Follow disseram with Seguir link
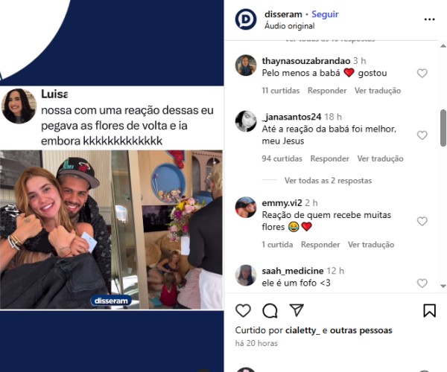Image resolution: width=447 pixels, height=372 pixels. [325, 14]
